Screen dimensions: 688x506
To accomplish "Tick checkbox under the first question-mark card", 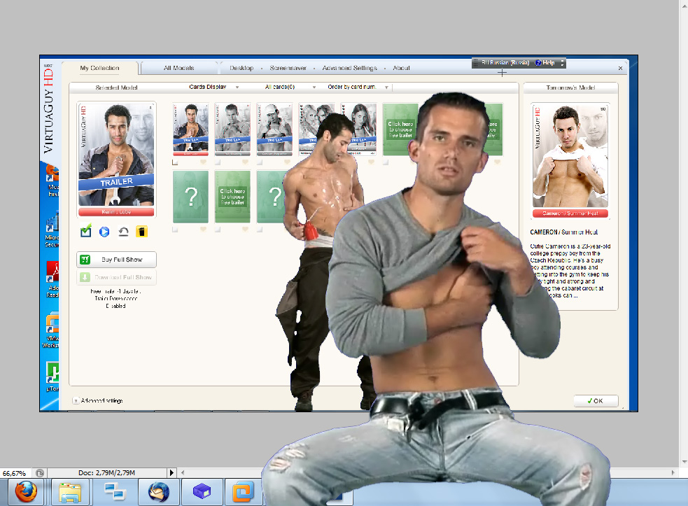I will [175, 230].
